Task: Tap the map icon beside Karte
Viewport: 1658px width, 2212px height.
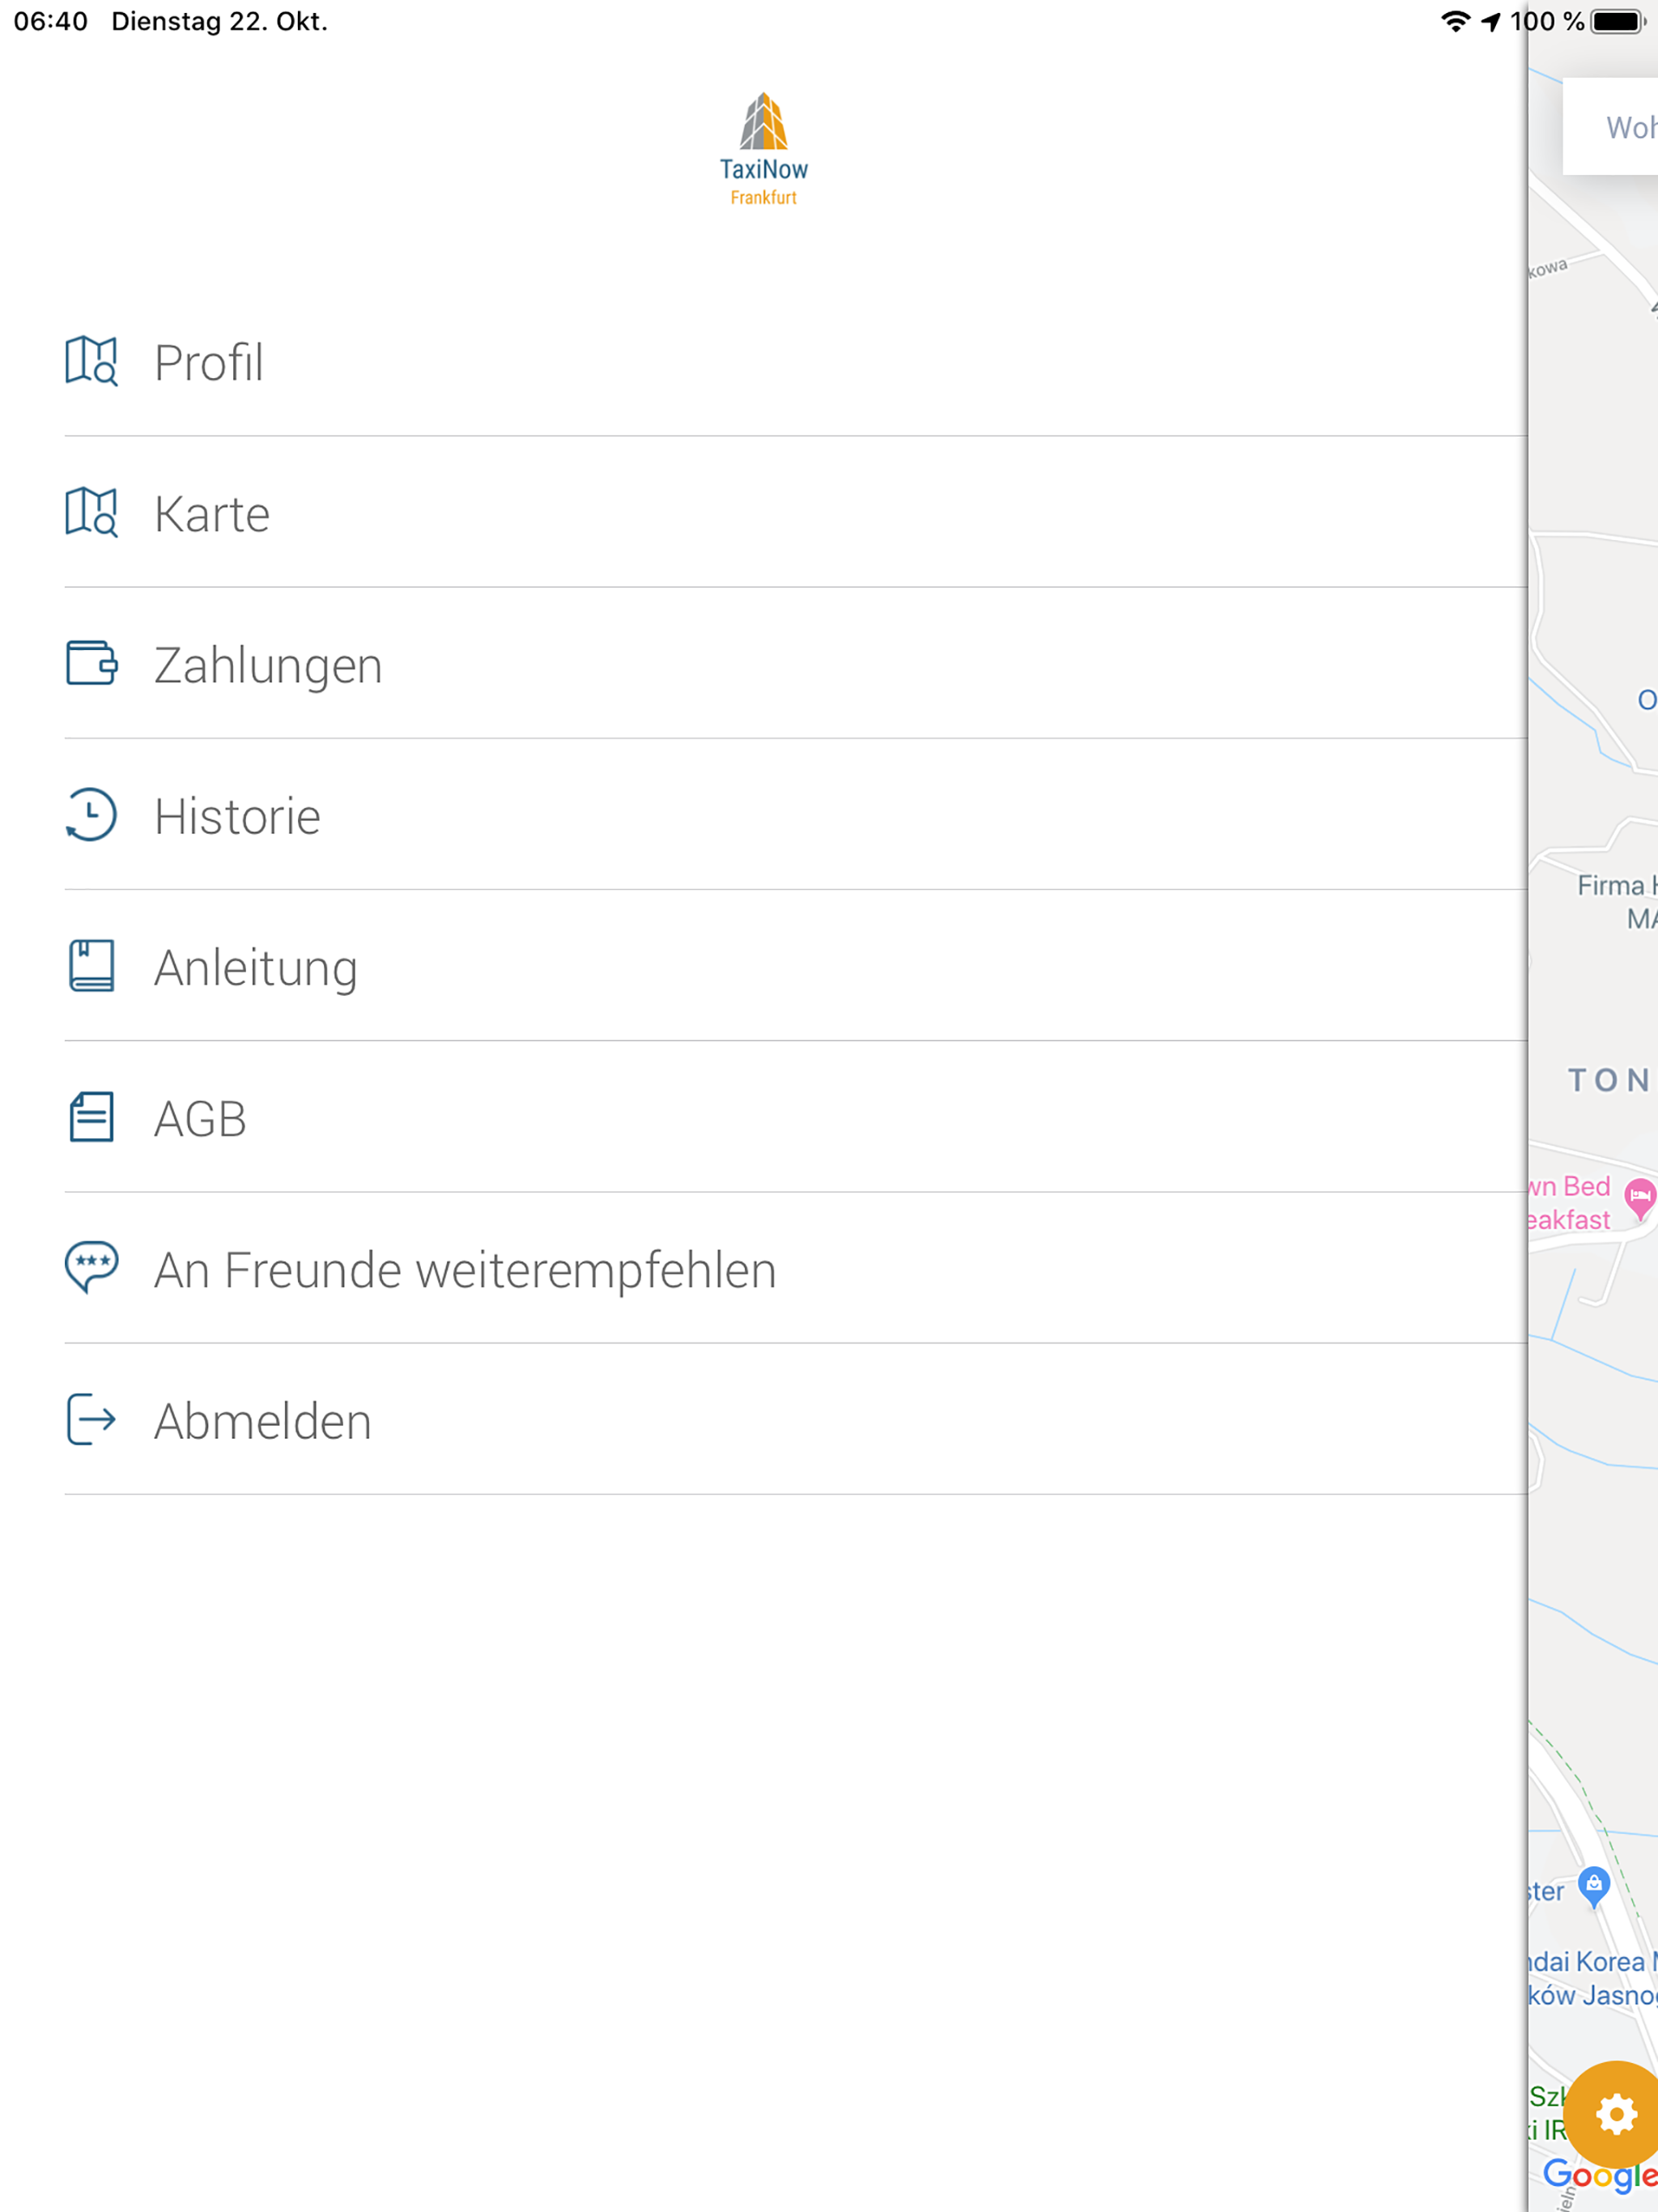Action: 91,513
